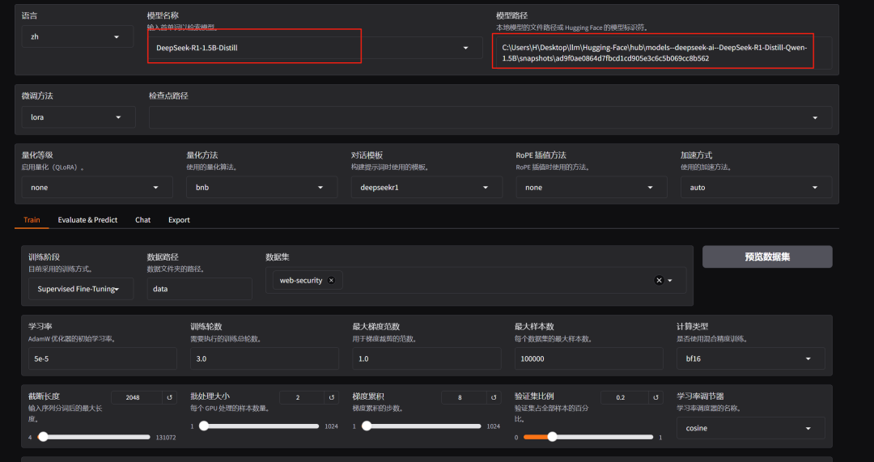Reset the 梯度累积 gradient accumulation value
Viewport: 874px width, 462px height.
coord(493,397)
